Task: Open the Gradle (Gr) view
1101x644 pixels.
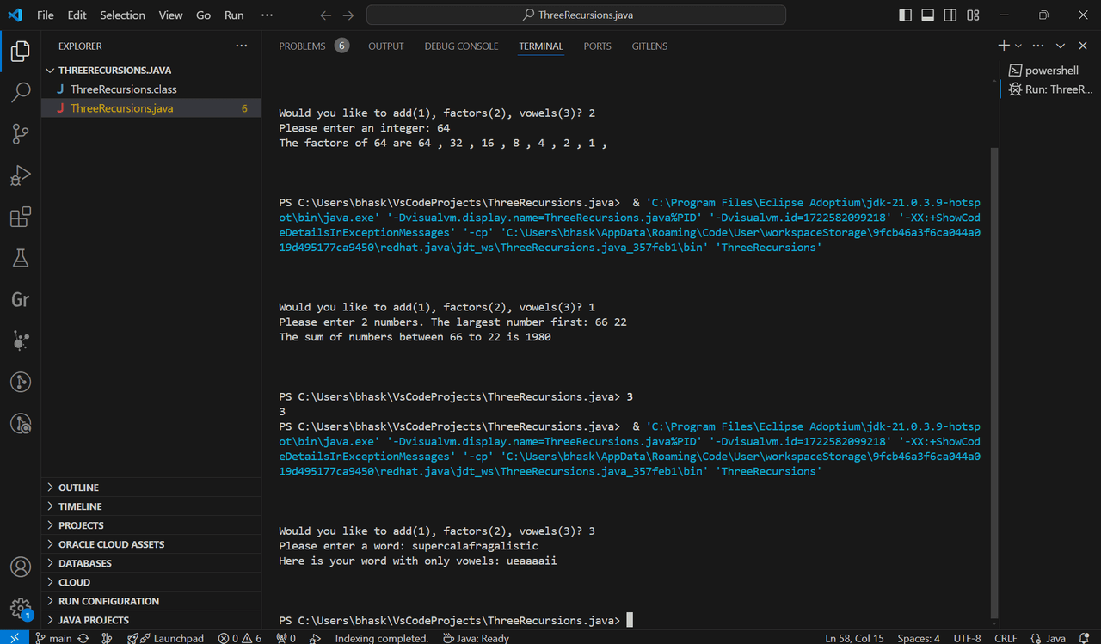Action: pos(20,299)
